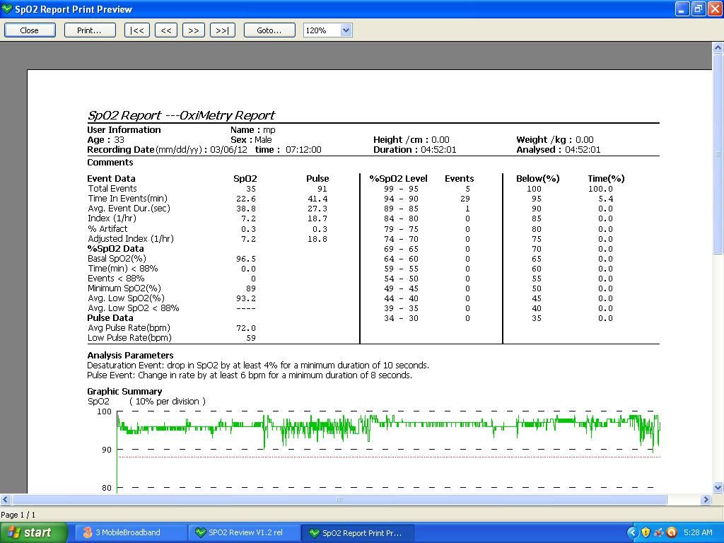This screenshot has height=543, width=724.
Task: Click the network connection tray icon
Action: [x=659, y=532]
